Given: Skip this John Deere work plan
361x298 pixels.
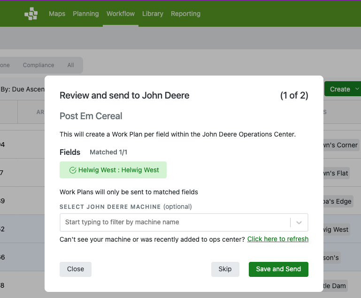Looking at the screenshot, I should click(x=225, y=269).
